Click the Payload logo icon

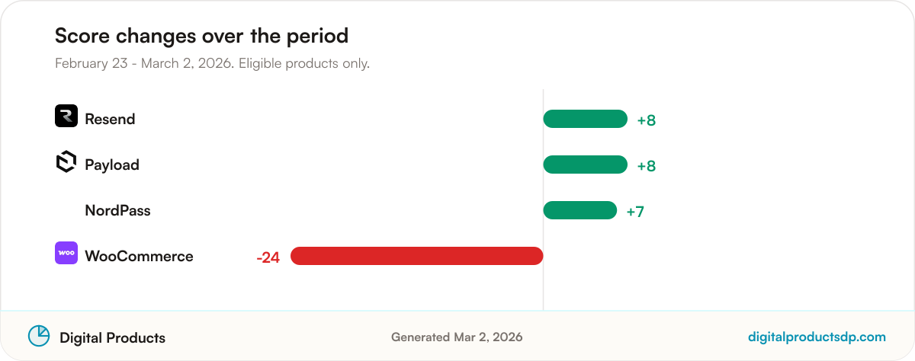pyautogui.click(x=66, y=161)
